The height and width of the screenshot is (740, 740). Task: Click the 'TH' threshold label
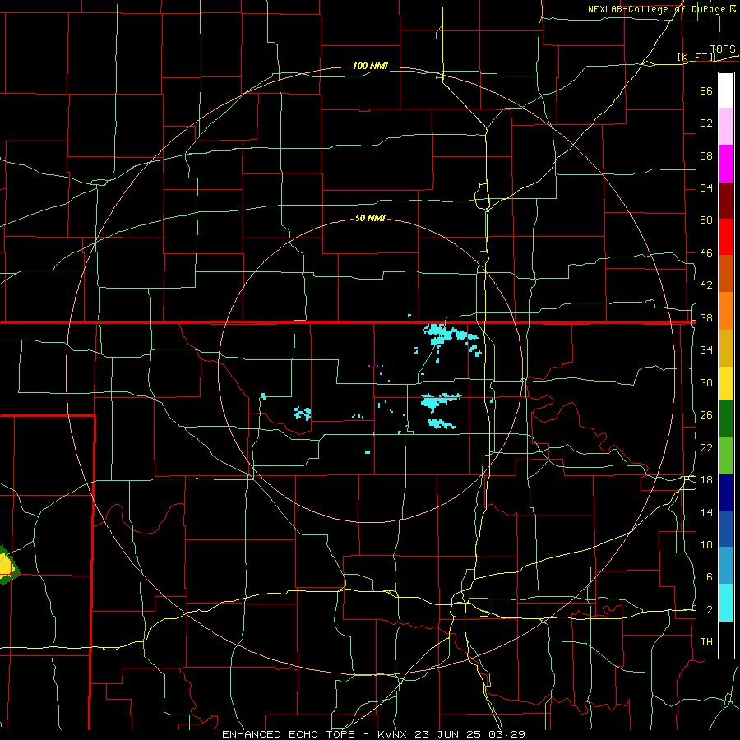[706, 642]
